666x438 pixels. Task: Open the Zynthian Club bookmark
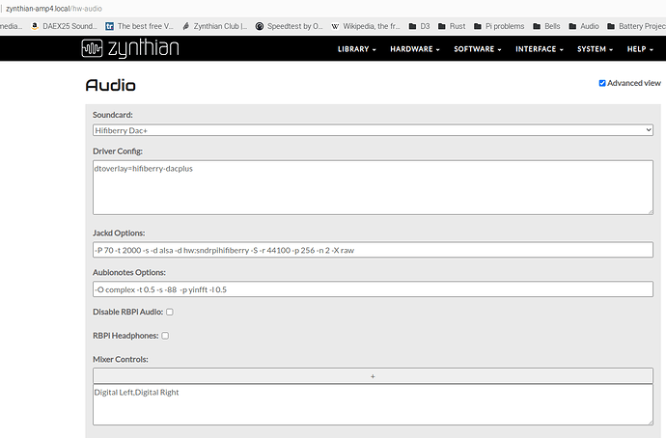[x=215, y=26]
